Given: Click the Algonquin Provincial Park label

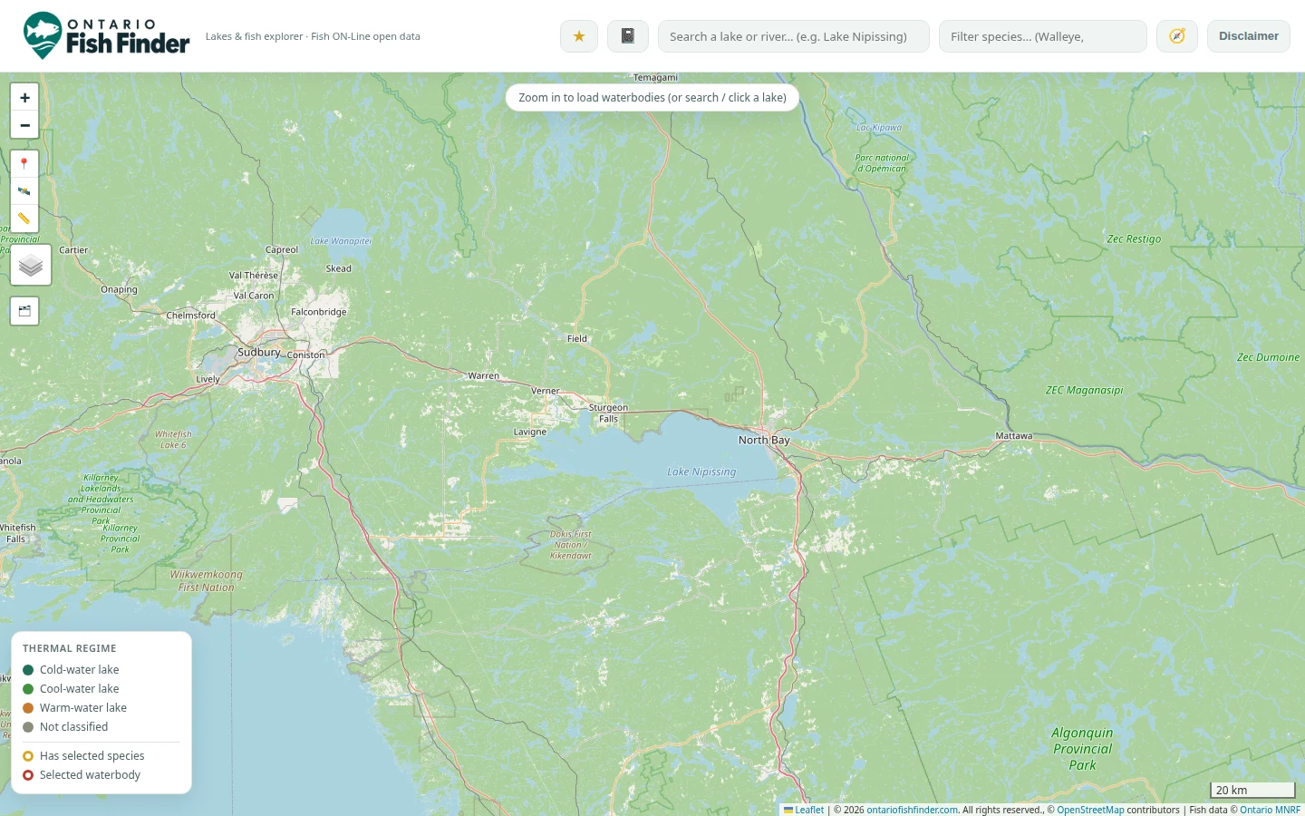Looking at the screenshot, I should point(1082,749).
